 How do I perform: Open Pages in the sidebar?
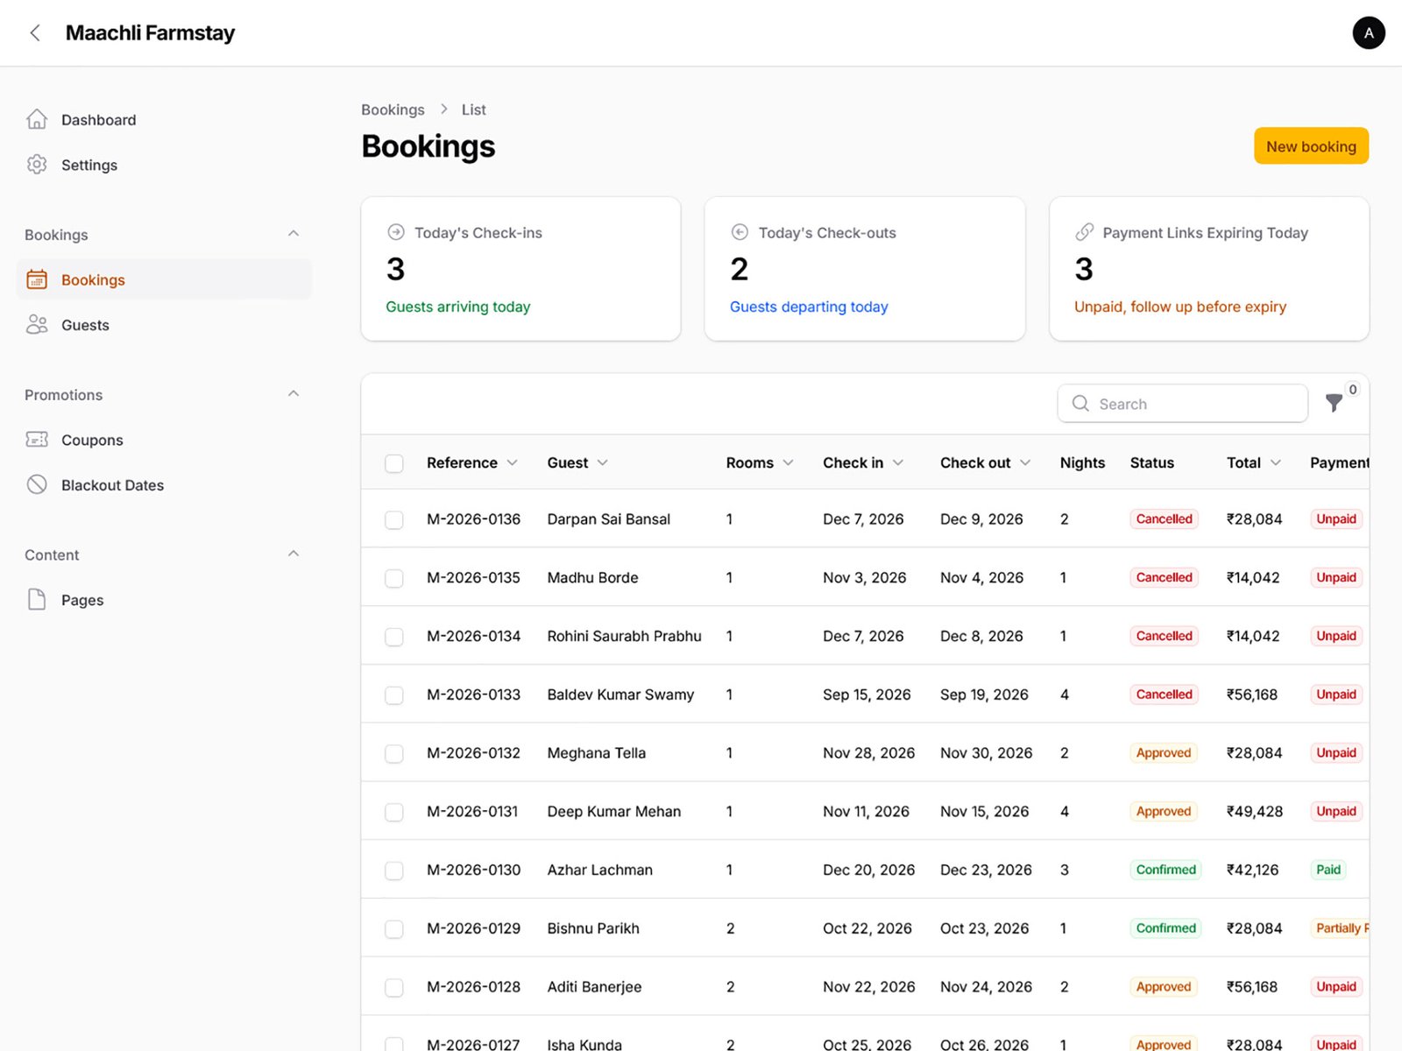pos(164,599)
